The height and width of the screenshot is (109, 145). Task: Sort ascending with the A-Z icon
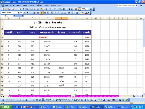point(69,9)
